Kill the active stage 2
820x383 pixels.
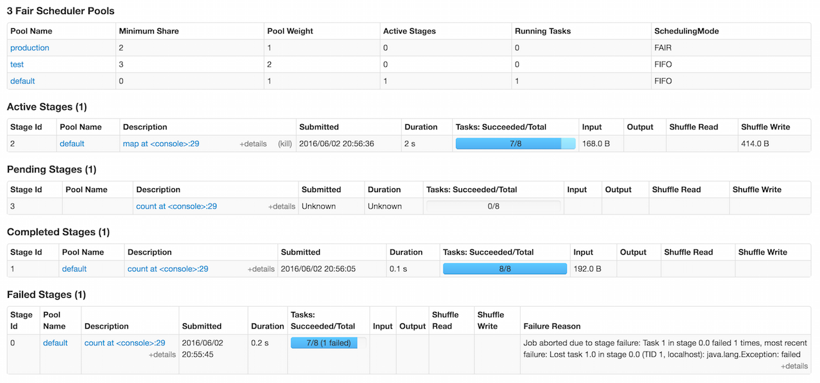pyautogui.click(x=284, y=144)
